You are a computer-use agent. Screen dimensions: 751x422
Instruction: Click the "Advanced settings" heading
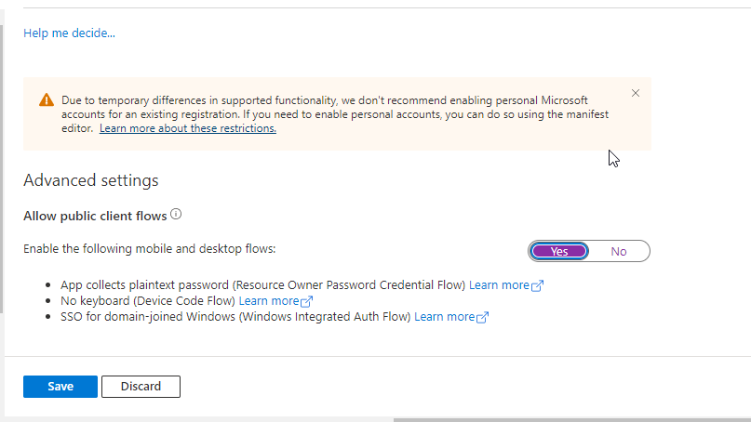point(91,180)
